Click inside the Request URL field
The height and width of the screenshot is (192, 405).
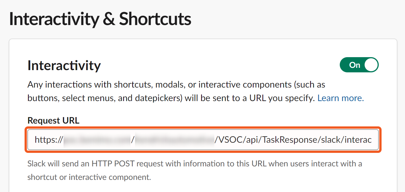203,140
